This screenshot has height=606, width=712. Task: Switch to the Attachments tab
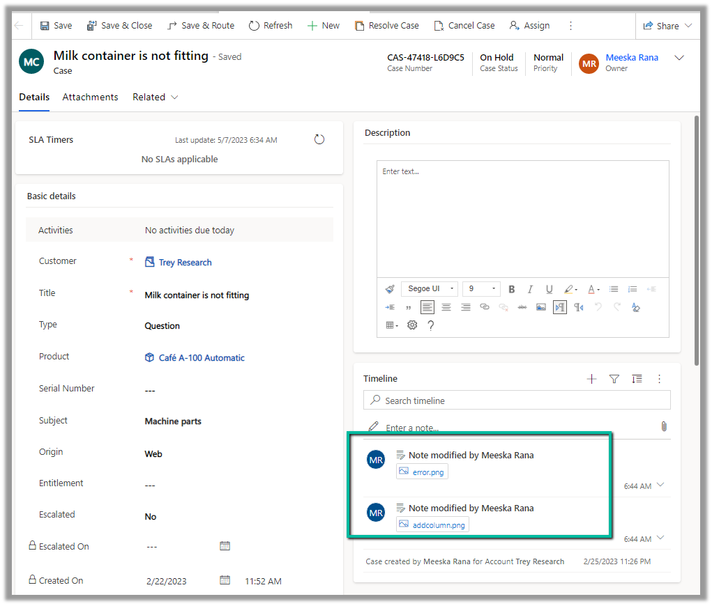pos(90,98)
